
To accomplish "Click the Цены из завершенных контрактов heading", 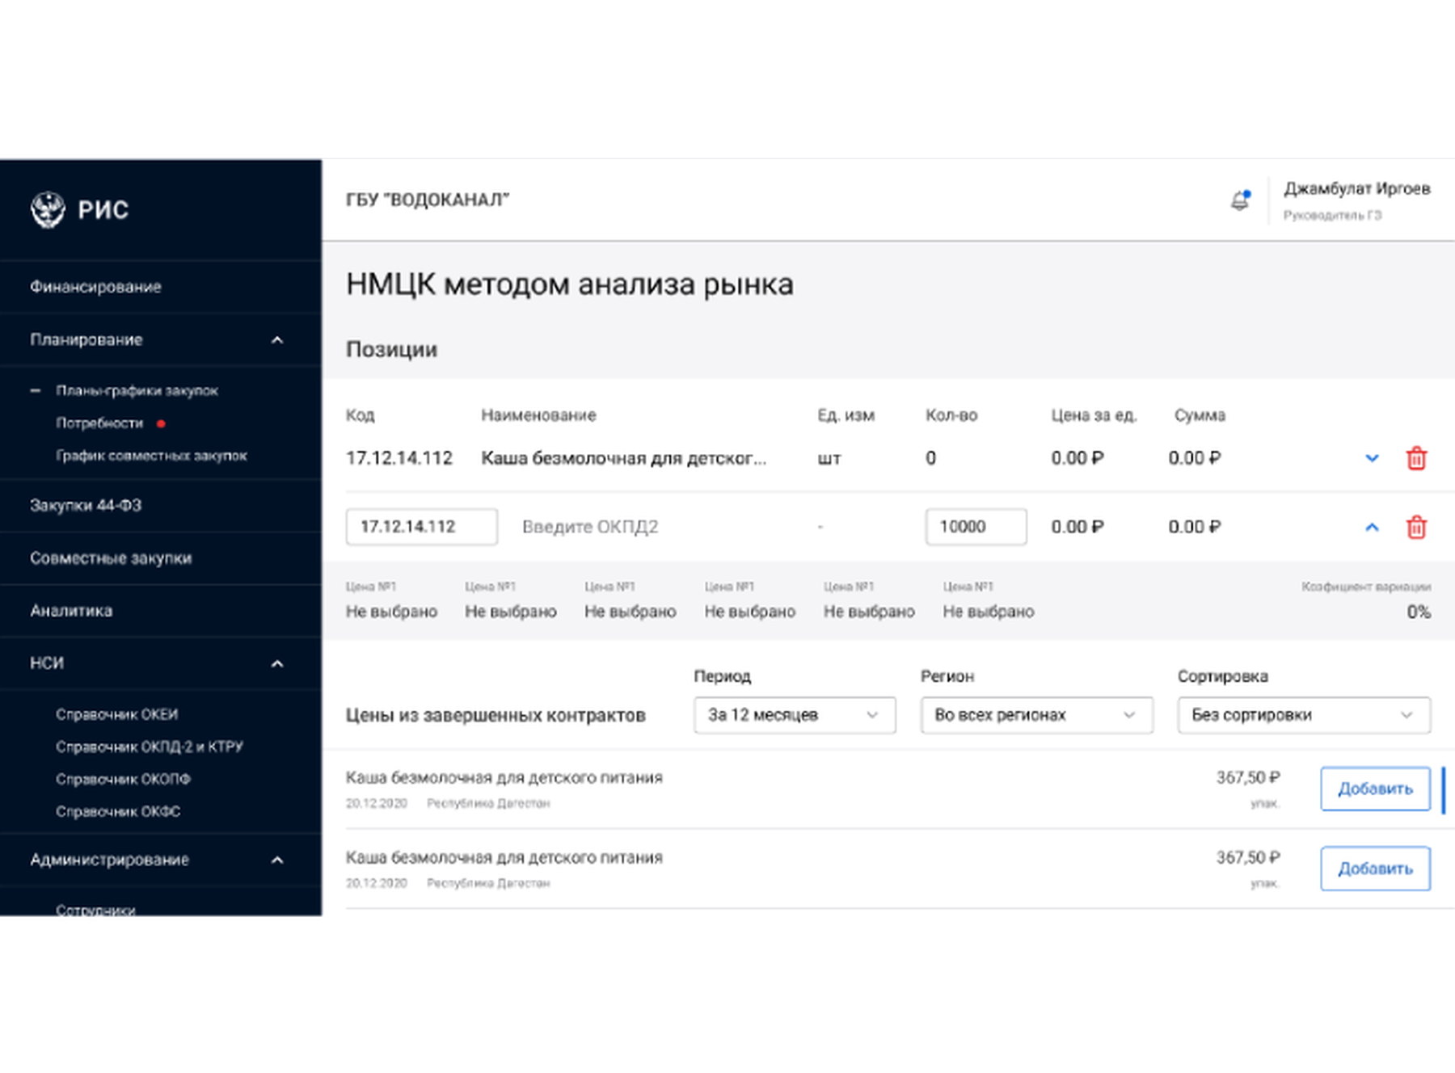I will point(496,715).
